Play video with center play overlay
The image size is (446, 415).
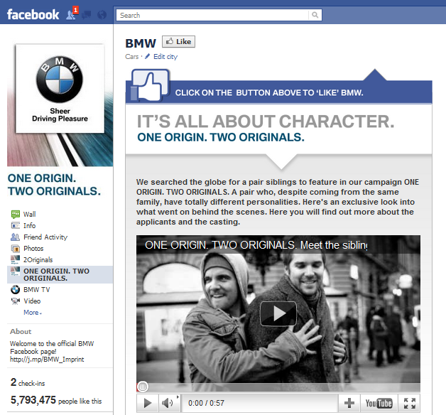click(278, 313)
